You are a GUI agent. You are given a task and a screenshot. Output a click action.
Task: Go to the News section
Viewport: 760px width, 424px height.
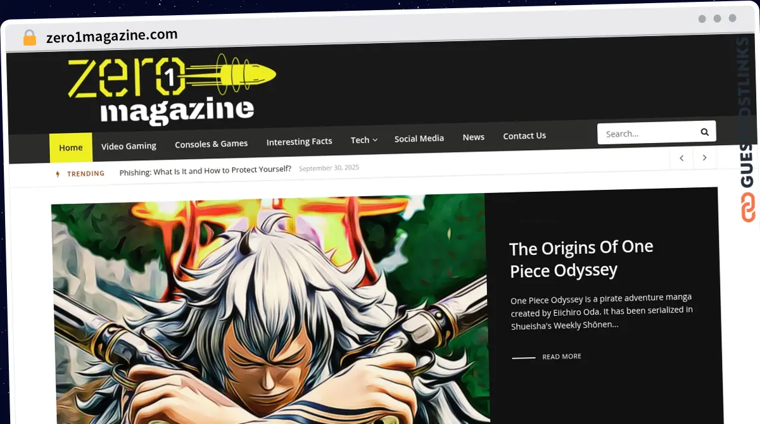pyautogui.click(x=473, y=137)
